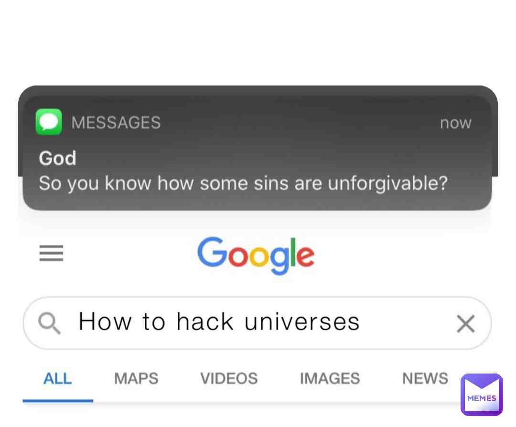Image resolution: width=516 pixels, height=427 pixels.
Task: Click the blue capital G of Google
Action: [213, 252]
